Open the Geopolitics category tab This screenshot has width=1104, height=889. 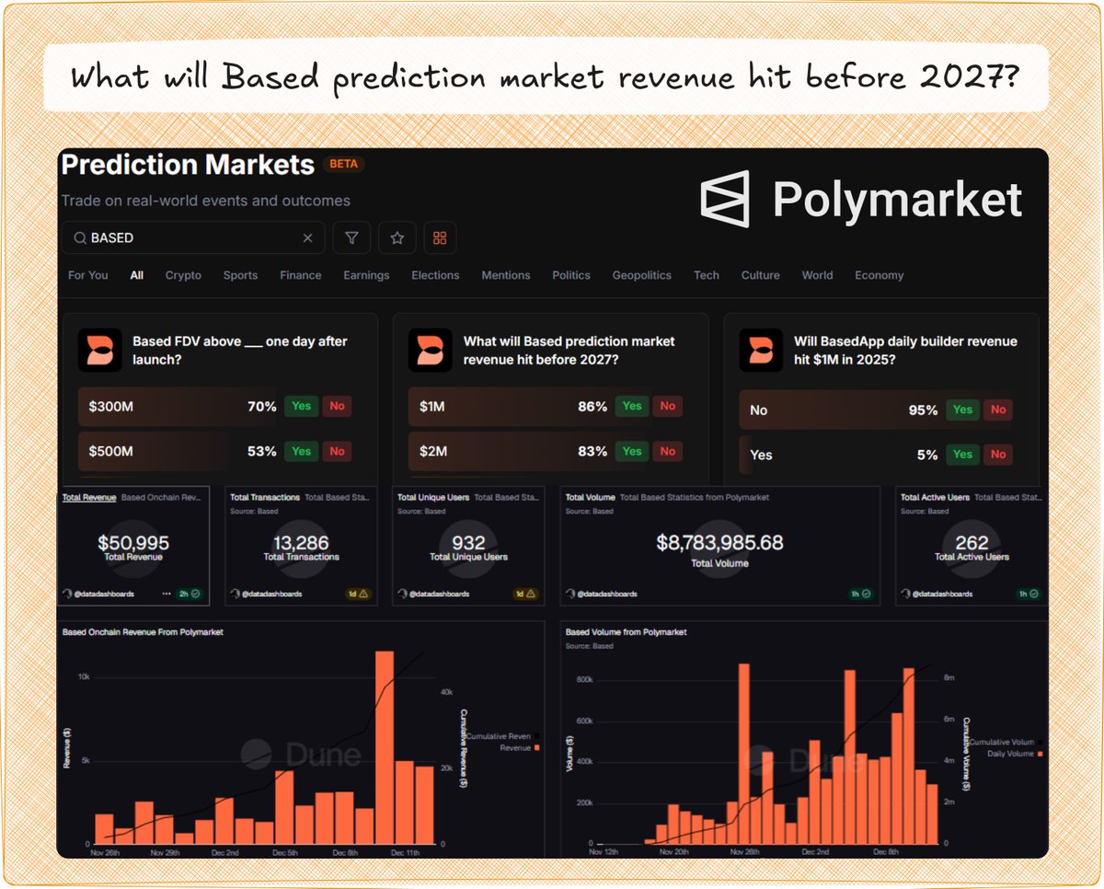[x=642, y=275]
